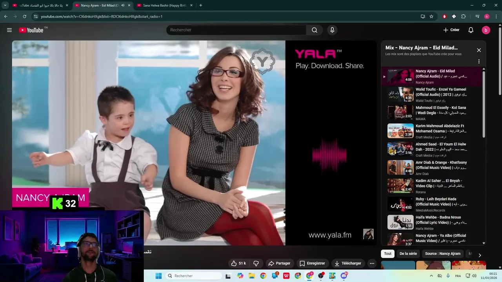
Task: View site information icon in address bar
Action: (36, 16)
